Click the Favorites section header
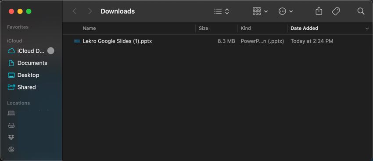373x161 pixels. pyautogui.click(x=18, y=27)
